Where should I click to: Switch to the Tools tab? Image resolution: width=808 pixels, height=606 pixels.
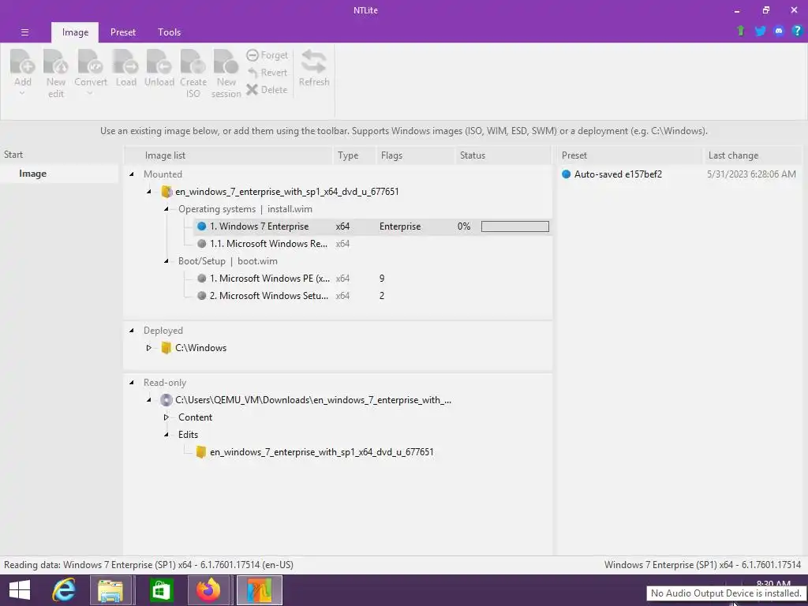(169, 32)
